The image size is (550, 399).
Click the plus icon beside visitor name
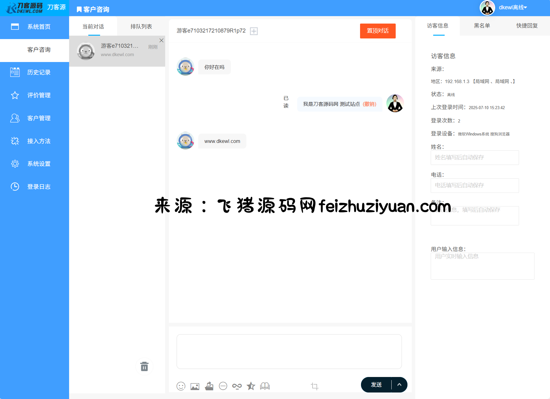pos(254,31)
